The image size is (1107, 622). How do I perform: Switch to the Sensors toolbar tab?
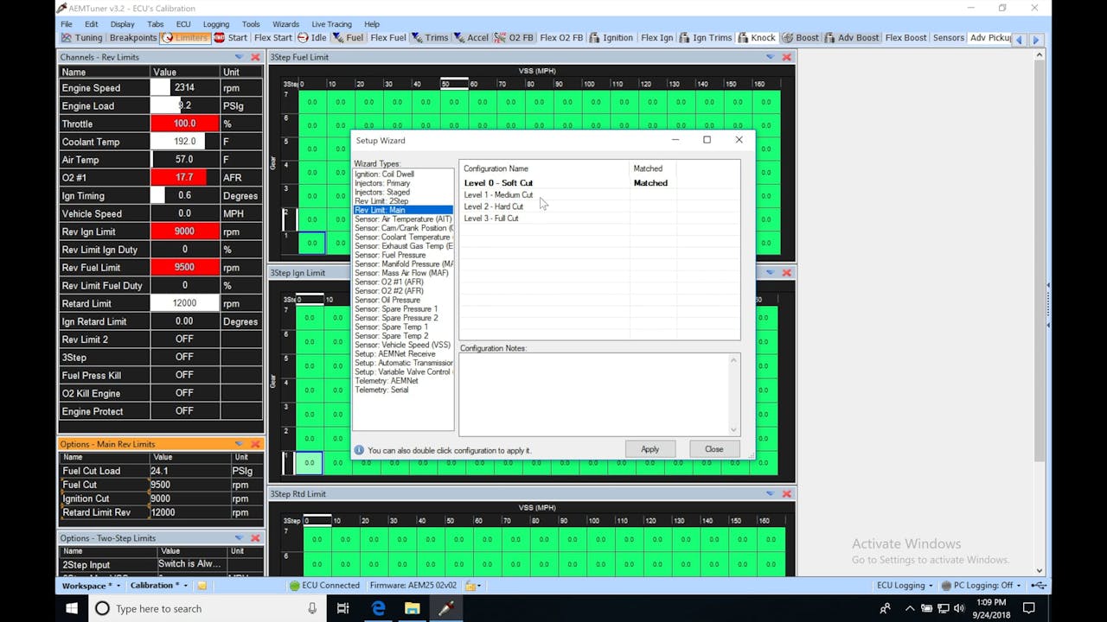tap(948, 37)
